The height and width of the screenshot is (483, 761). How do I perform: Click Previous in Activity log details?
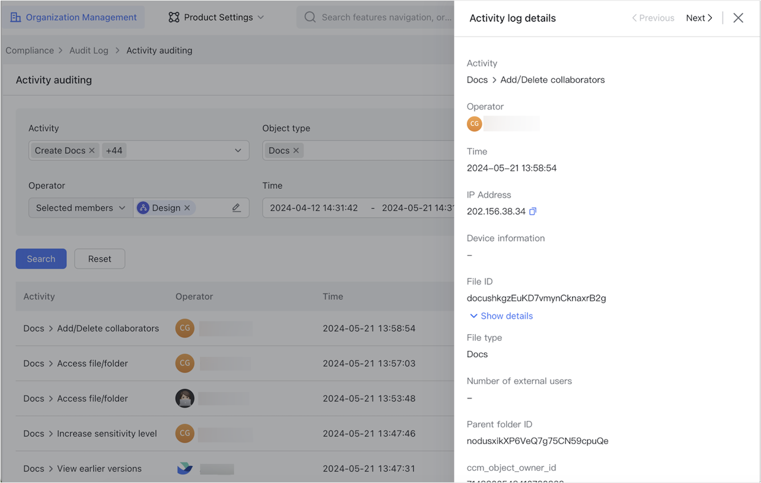click(653, 18)
